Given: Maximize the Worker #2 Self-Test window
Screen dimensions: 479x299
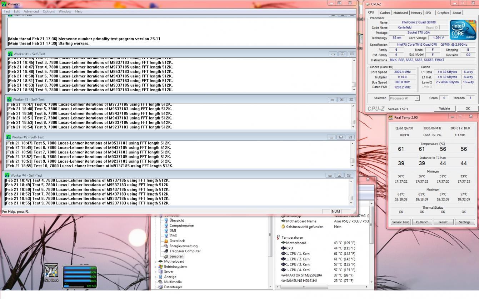Looking at the screenshot, I should point(341,137).
